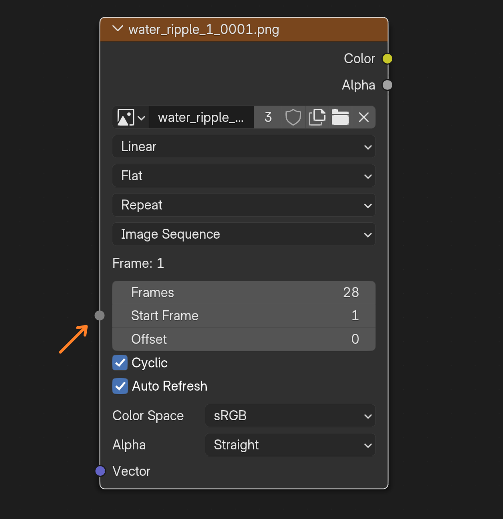Screen dimensions: 503x519
Task: Open the Linear interpolation dropdown
Action: 244,147
